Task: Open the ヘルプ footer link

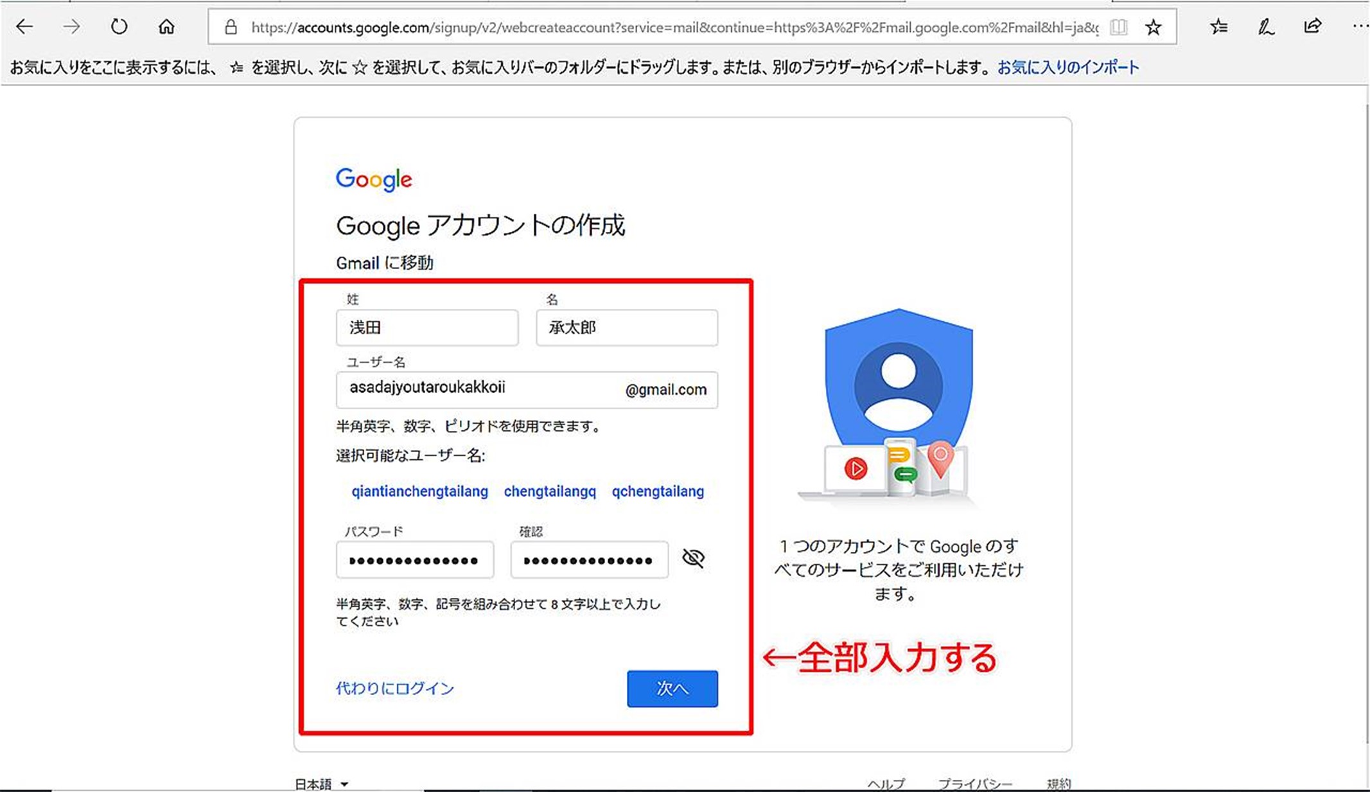Action: [886, 784]
